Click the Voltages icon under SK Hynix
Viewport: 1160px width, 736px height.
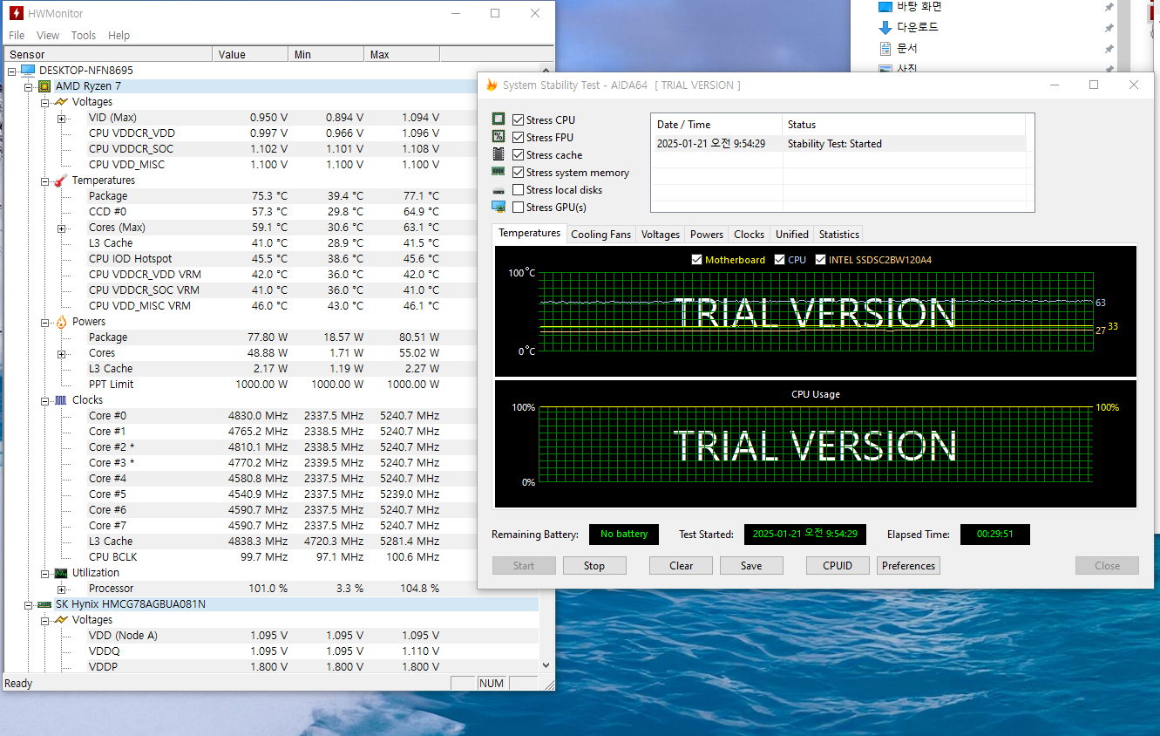click(61, 620)
